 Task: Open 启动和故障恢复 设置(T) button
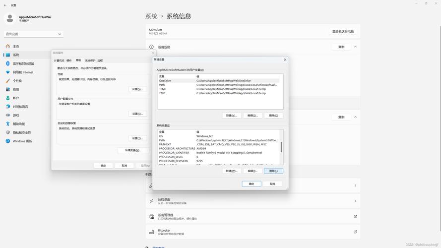[x=137, y=138]
